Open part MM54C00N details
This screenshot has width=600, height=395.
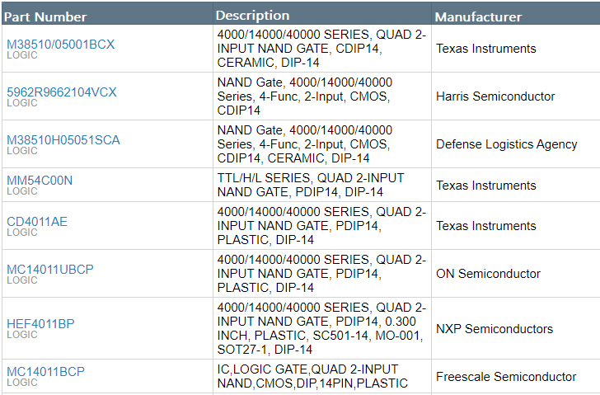click(x=40, y=181)
